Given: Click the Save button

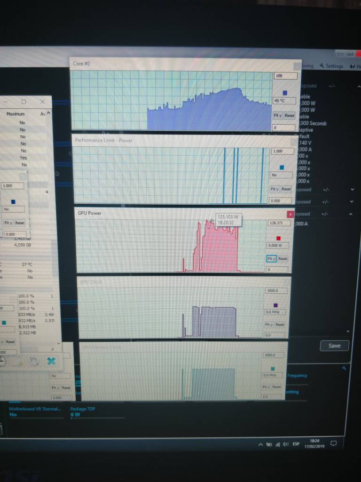Looking at the screenshot, I should [334, 345].
